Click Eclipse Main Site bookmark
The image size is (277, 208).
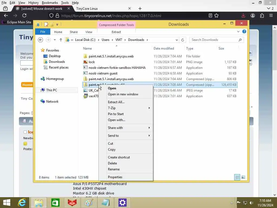coord(17,22)
